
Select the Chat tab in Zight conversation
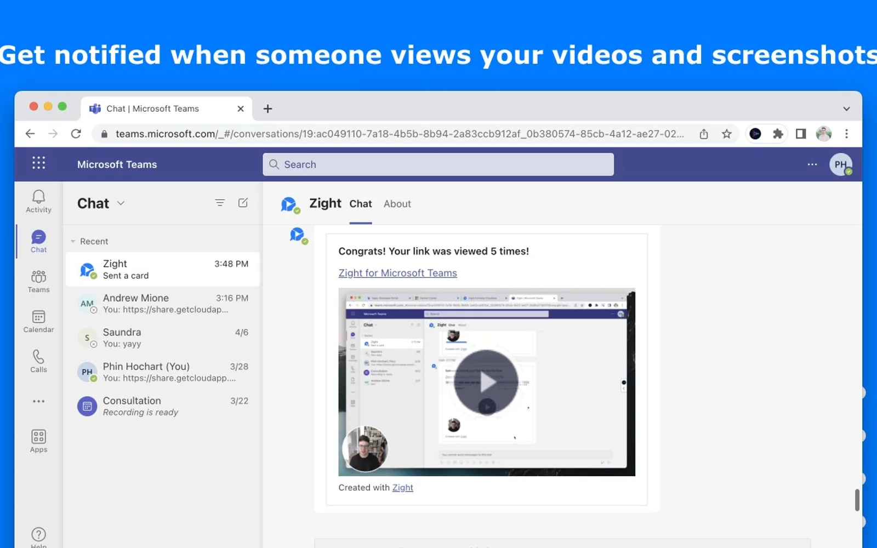[x=361, y=204]
